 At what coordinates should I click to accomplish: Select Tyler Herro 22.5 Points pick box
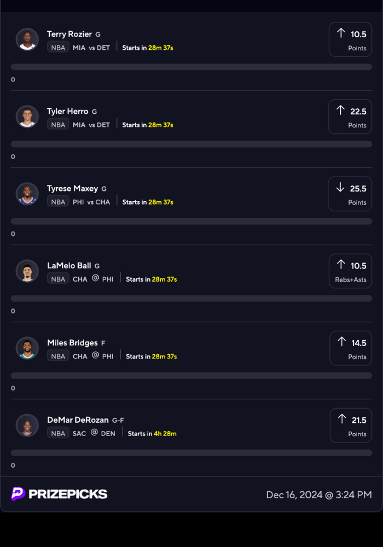coord(350,117)
